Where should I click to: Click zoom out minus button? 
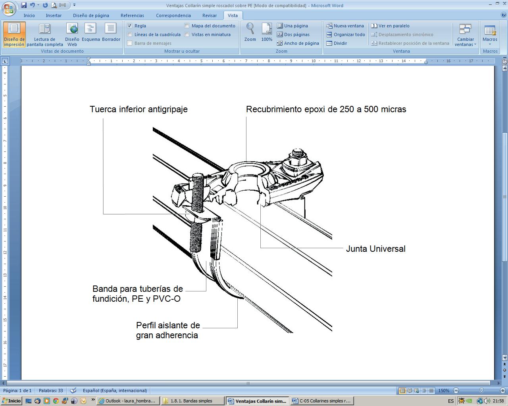pyautogui.click(x=456, y=391)
